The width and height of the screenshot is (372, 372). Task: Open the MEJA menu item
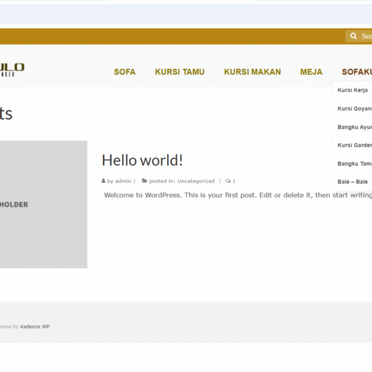coord(311,72)
